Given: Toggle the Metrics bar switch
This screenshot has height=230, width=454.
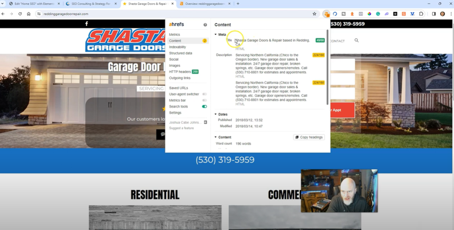Looking at the screenshot, I should coord(204,100).
